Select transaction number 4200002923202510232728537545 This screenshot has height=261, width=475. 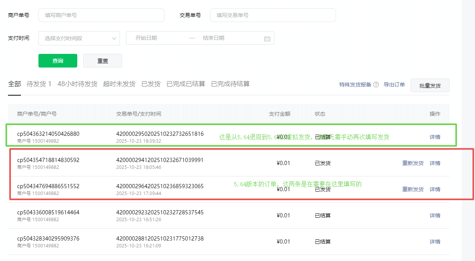(x=160, y=212)
